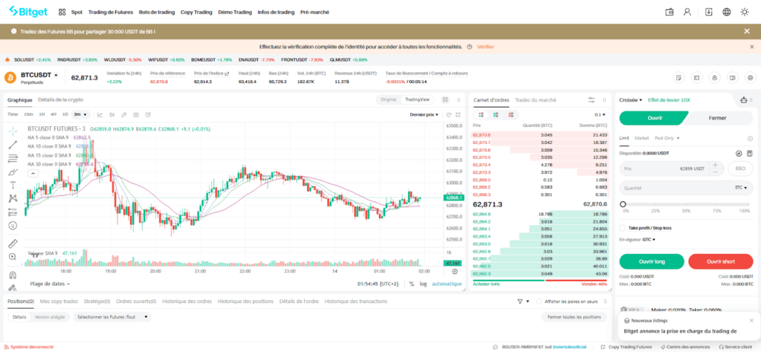Image resolution: width=761 pixels, height=352 pixels.
Task: Check 'Afficher les paires en cours'
Action: tap(540, 302)
